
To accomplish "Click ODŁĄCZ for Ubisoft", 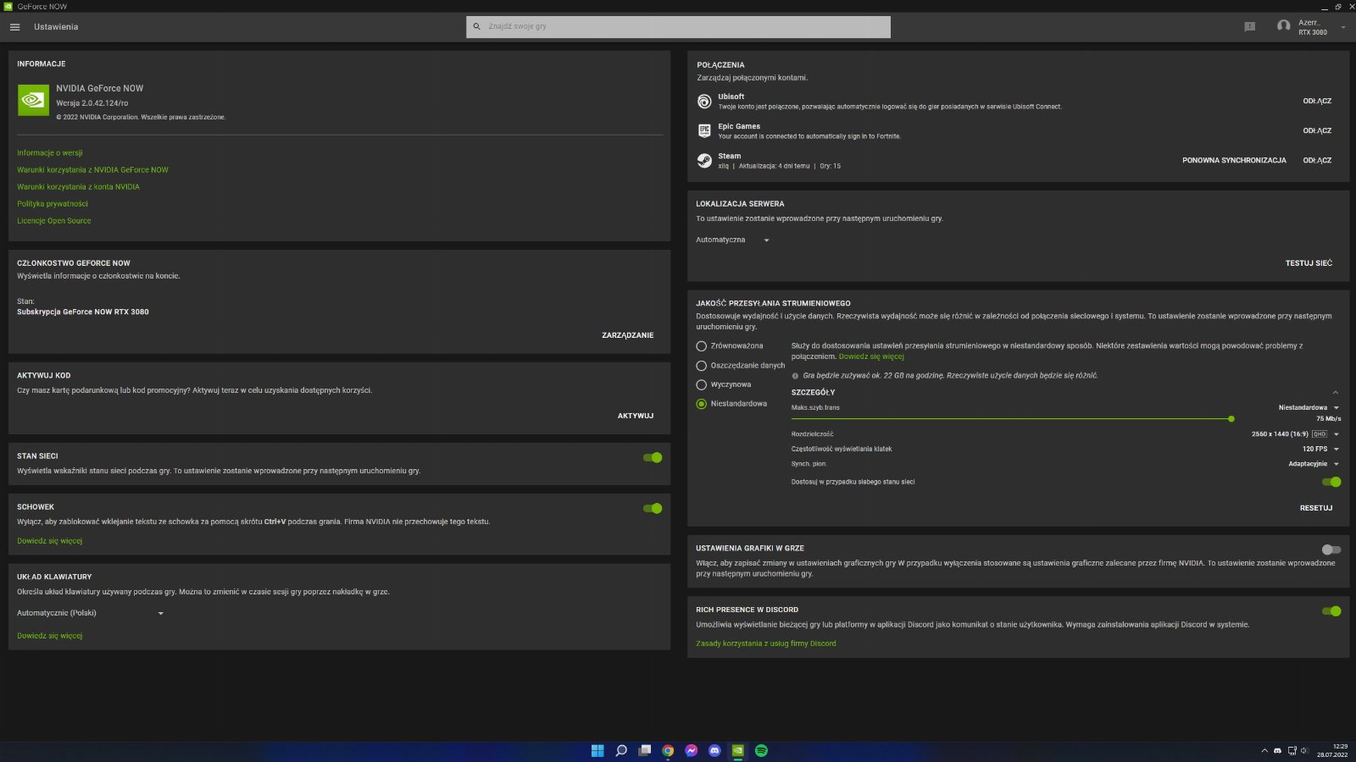I will (x=1317, y=101).
